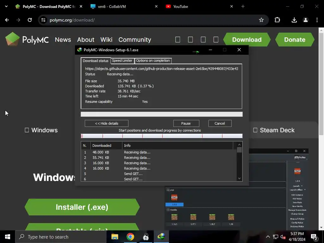Click the connections progress segment bar

[161, 136]
